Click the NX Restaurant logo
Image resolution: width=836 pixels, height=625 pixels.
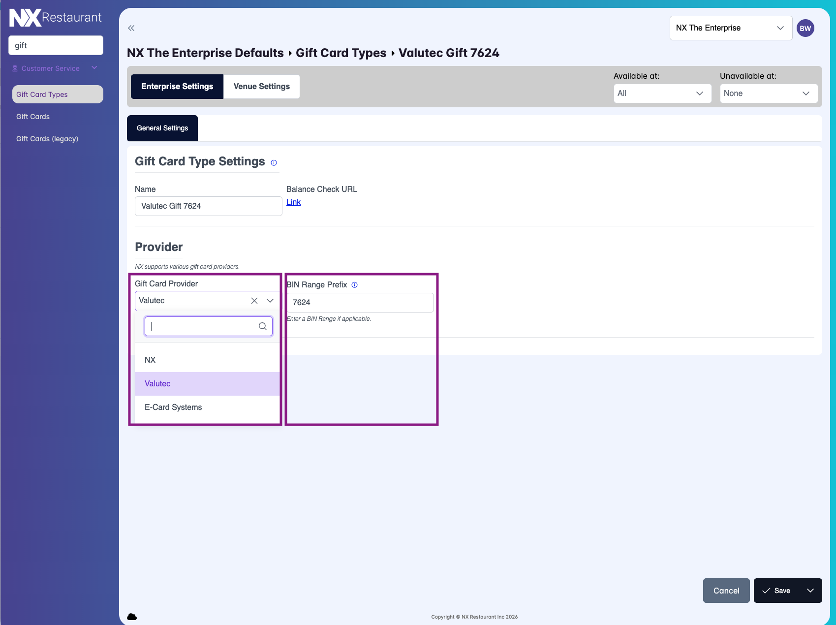click(x=55, y=18)
